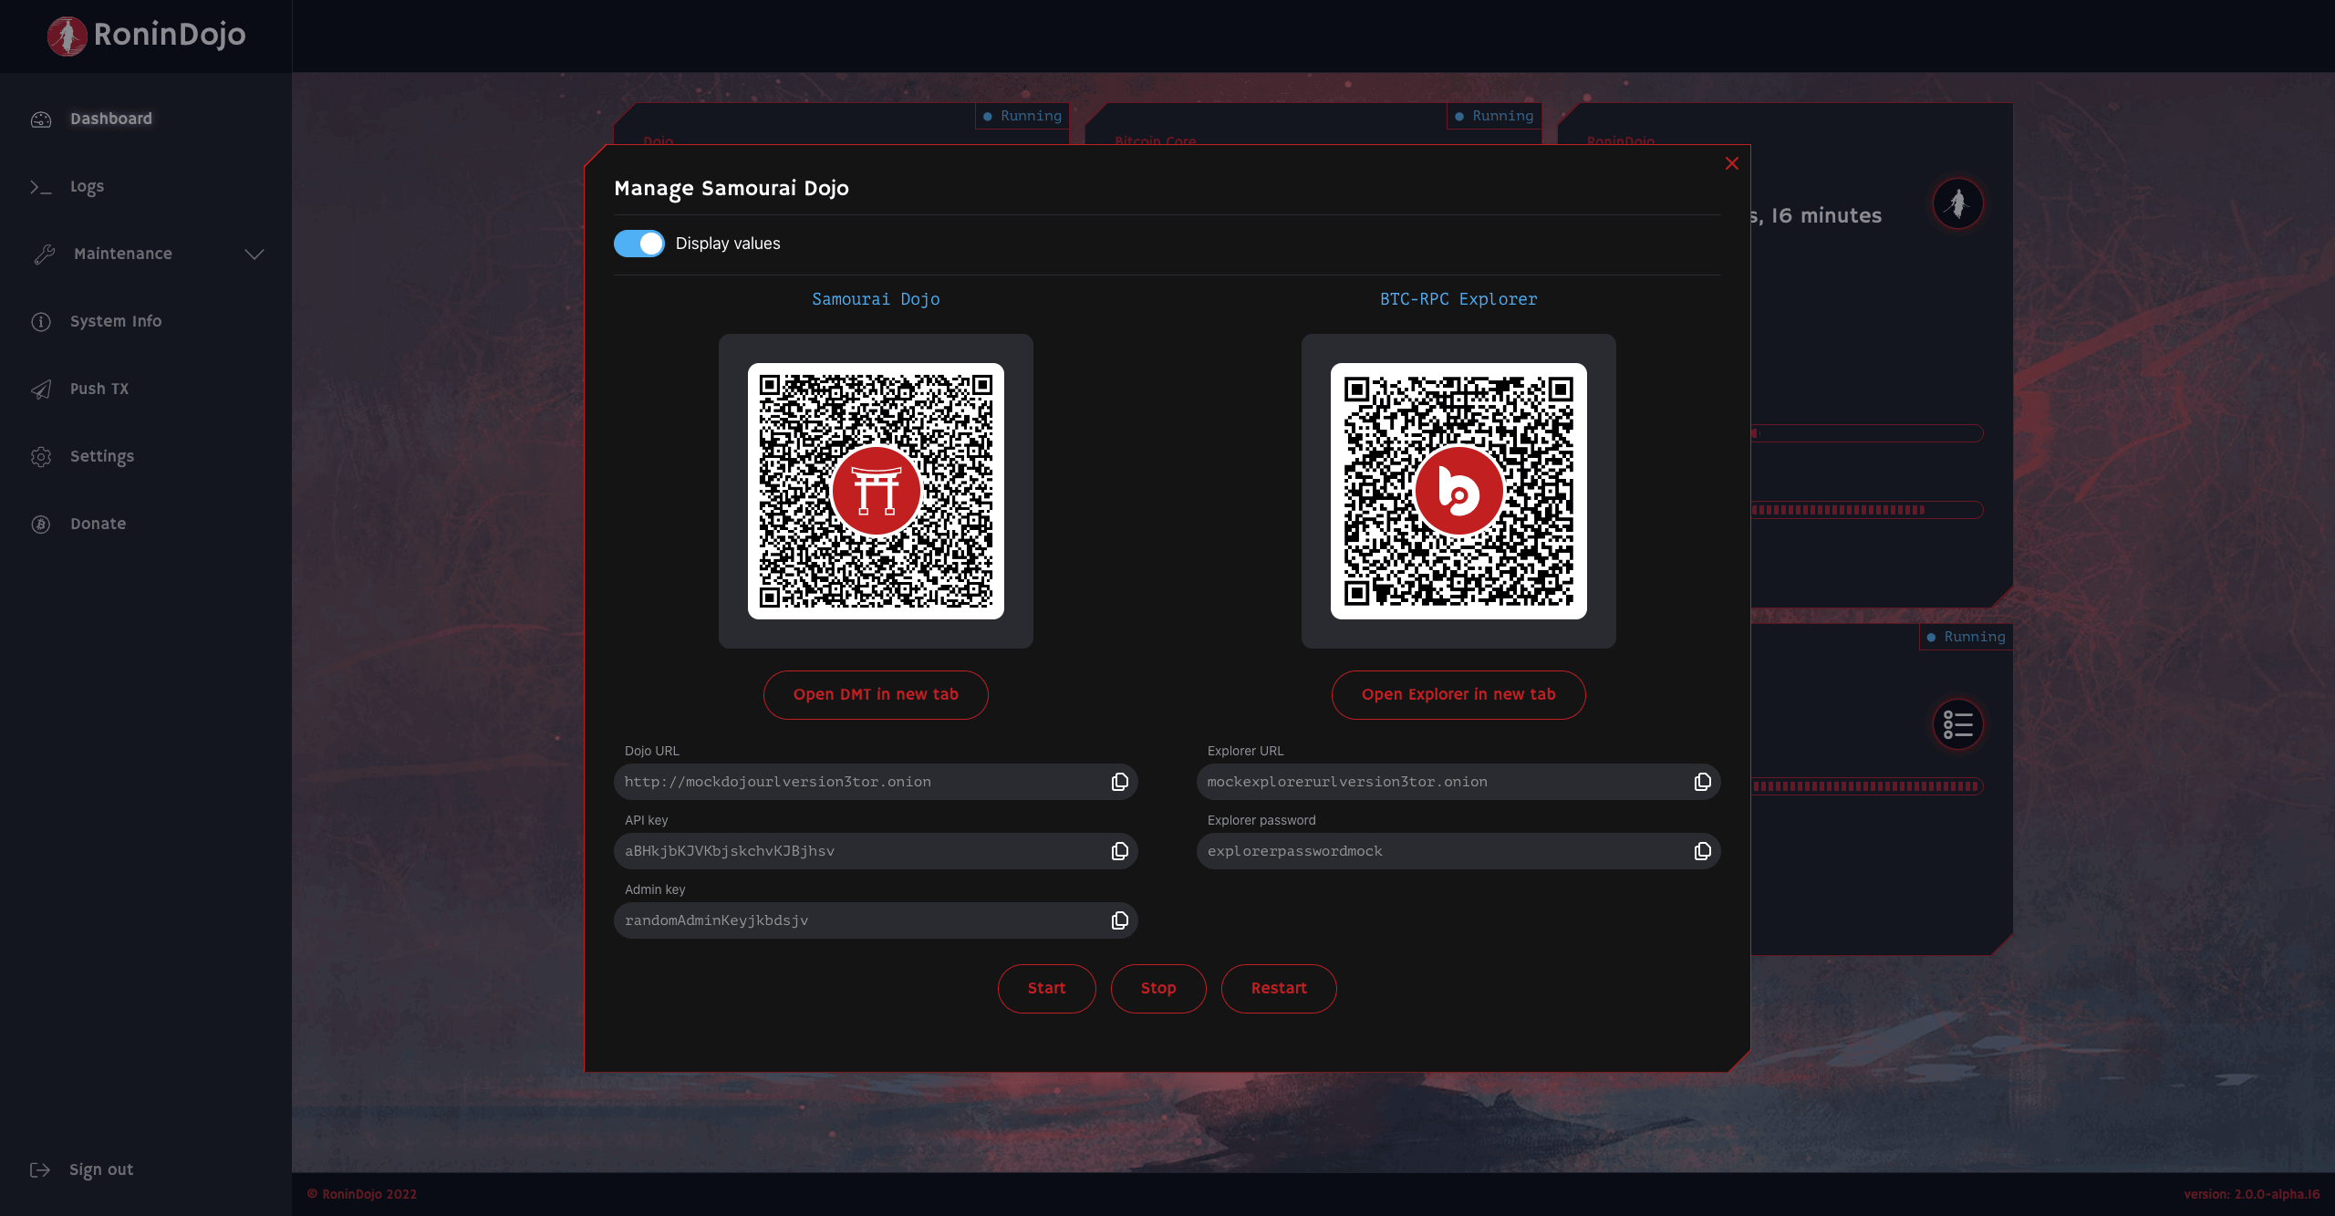Click the Explorer password field

(1458, 851)
